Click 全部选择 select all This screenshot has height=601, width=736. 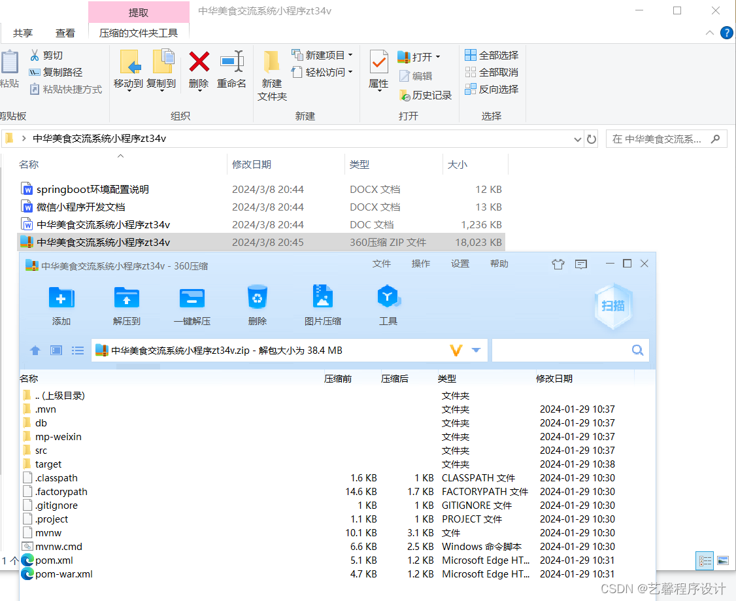click(x=492, y=56)
